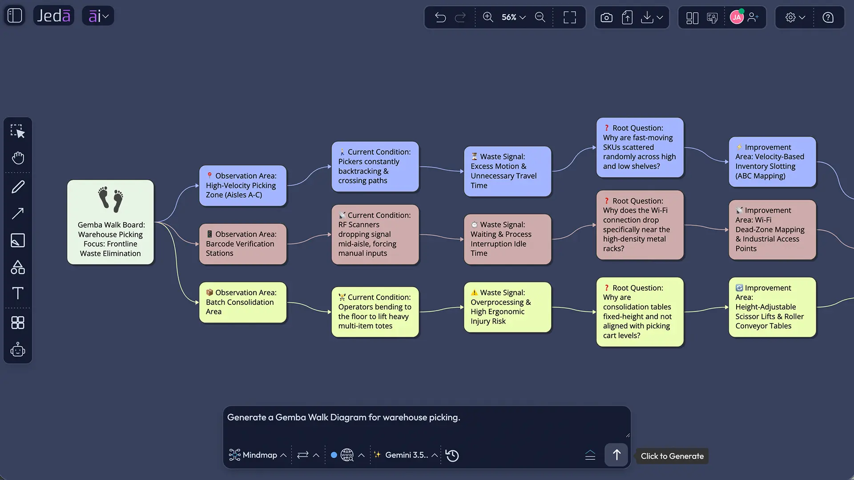Open the settings gear dropdown
Viewport: 854px width, 480px height.
pos(795,17)
